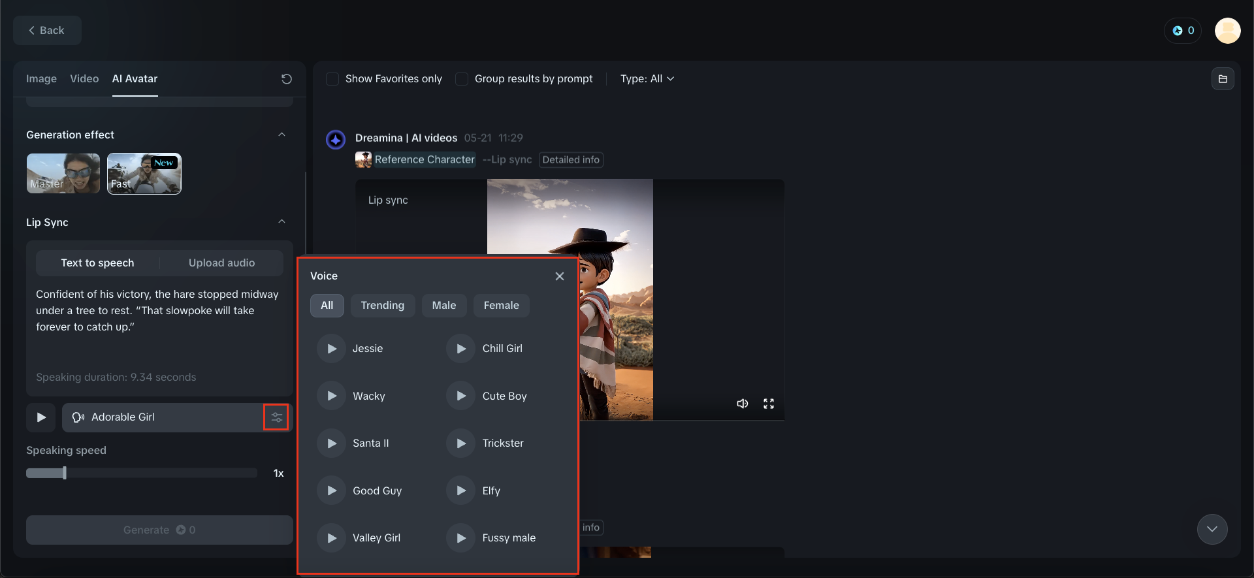Click the Generate button

(x=159, y=530)
